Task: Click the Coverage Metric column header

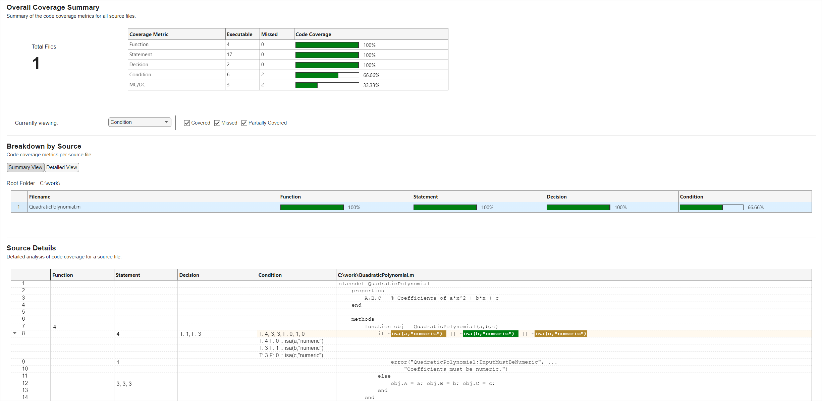Action: (149, 34)
